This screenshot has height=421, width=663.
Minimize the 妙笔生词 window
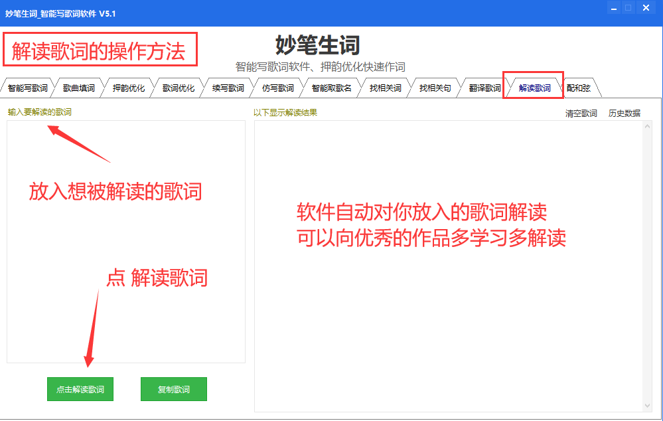coord(613,7)
